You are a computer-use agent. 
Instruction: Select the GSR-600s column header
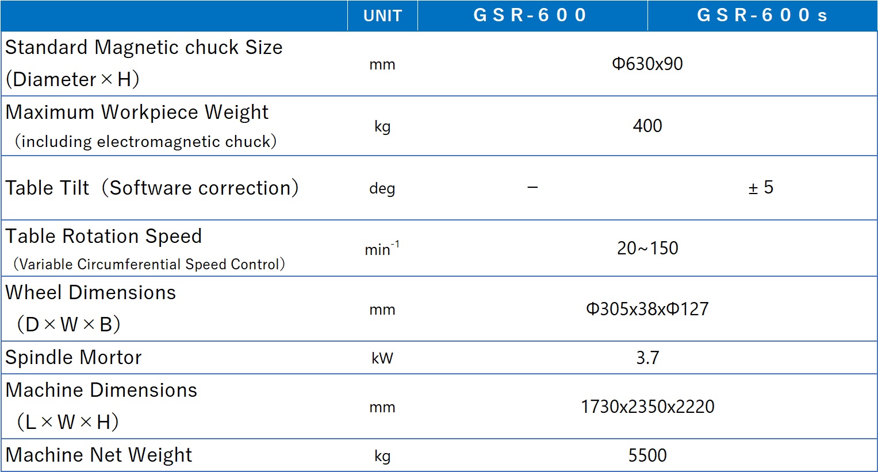(761, 16)
